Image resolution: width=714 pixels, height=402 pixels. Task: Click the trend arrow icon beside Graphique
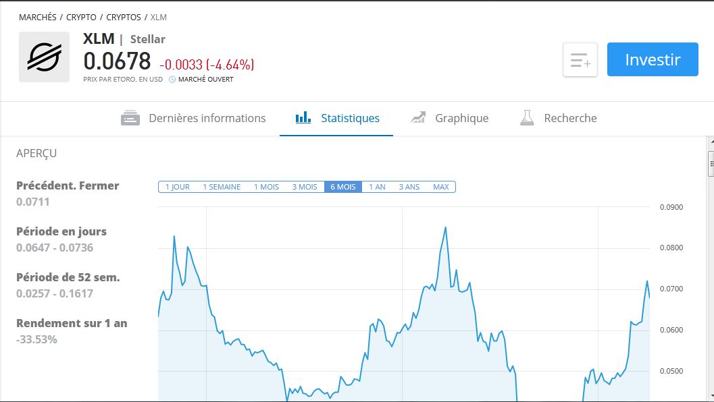pos(418,118)
